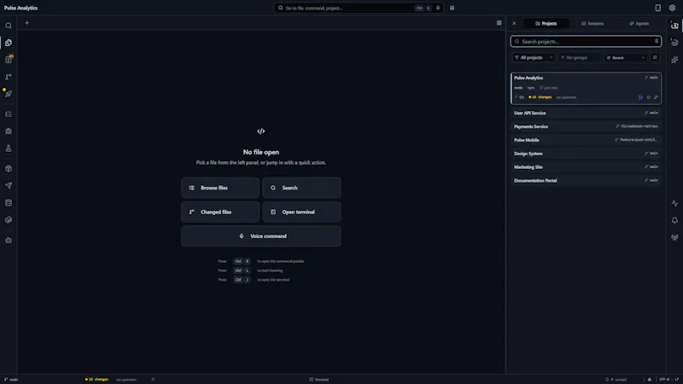The width and height of the screenshot is (683, 384).
Task: Open the All projects filter dropdown
Action: (x=534, y=57)
